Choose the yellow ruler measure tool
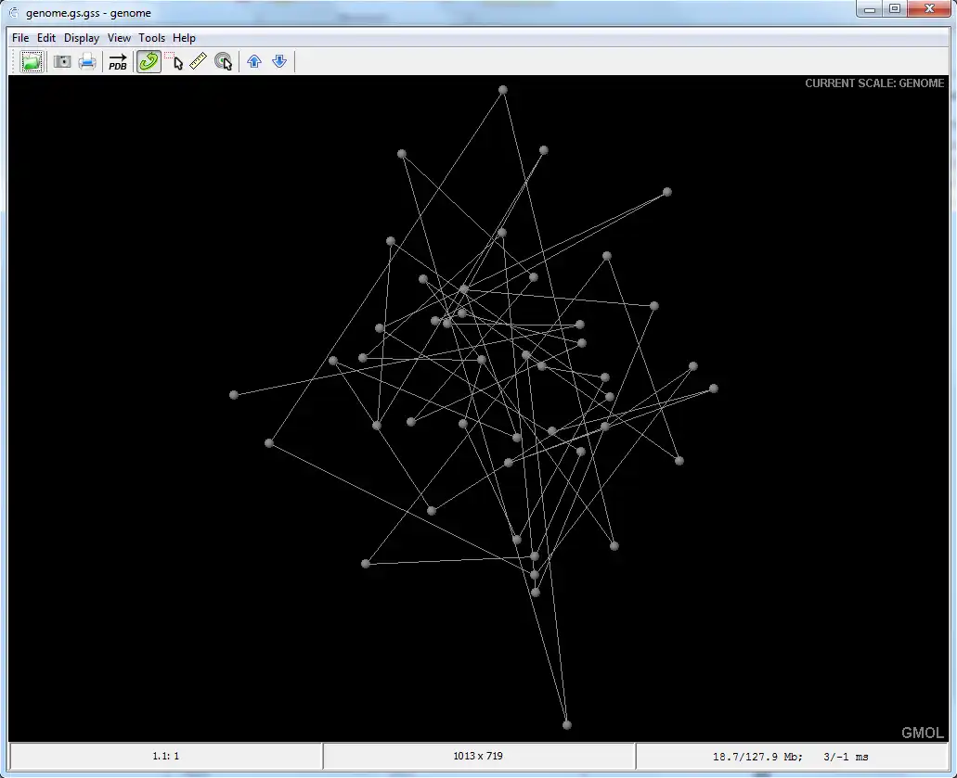This screenshot has height=778, width=957. pos(199,61)
